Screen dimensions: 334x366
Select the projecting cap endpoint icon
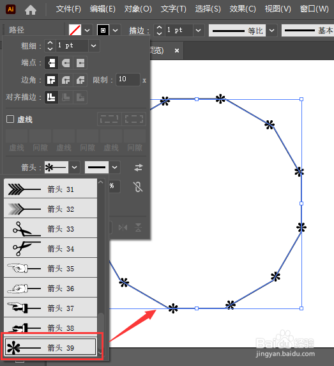click(80, 63)
